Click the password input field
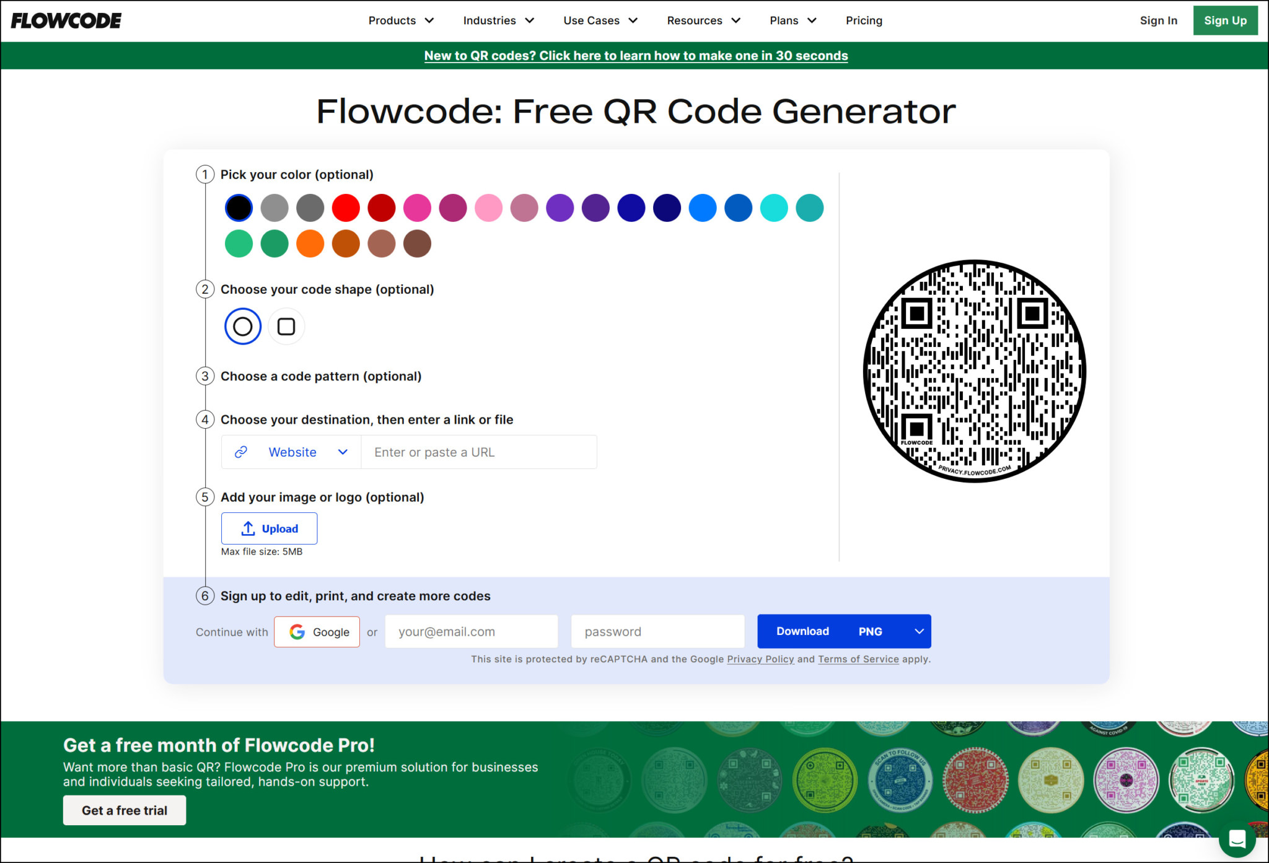The width and height of the screenshot is (1269, 863). pyautogui.click(x=657, y=632)
